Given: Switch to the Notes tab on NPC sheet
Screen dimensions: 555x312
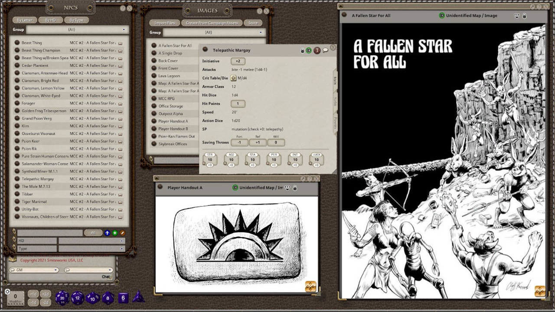Looking at the screenshot, I should 335,101.
